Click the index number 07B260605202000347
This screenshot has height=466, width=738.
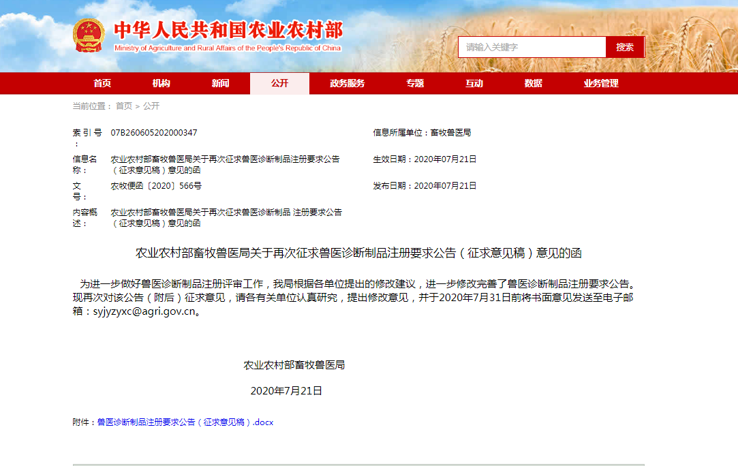coord(154,133)
